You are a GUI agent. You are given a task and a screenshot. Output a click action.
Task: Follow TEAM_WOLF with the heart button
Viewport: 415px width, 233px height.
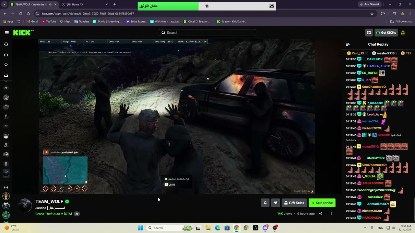(x=275, y=203)
